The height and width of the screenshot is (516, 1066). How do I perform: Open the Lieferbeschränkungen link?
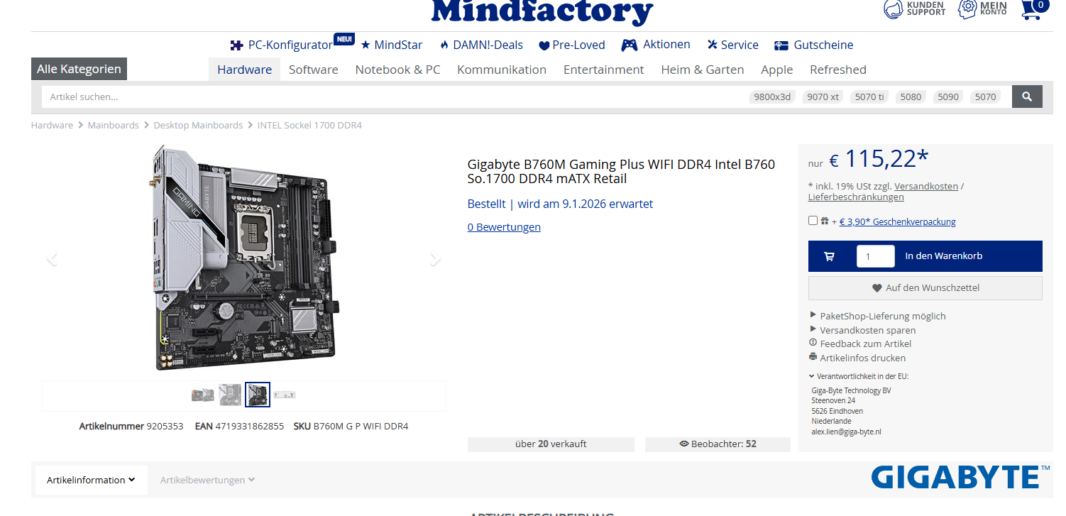coord(856,197)
